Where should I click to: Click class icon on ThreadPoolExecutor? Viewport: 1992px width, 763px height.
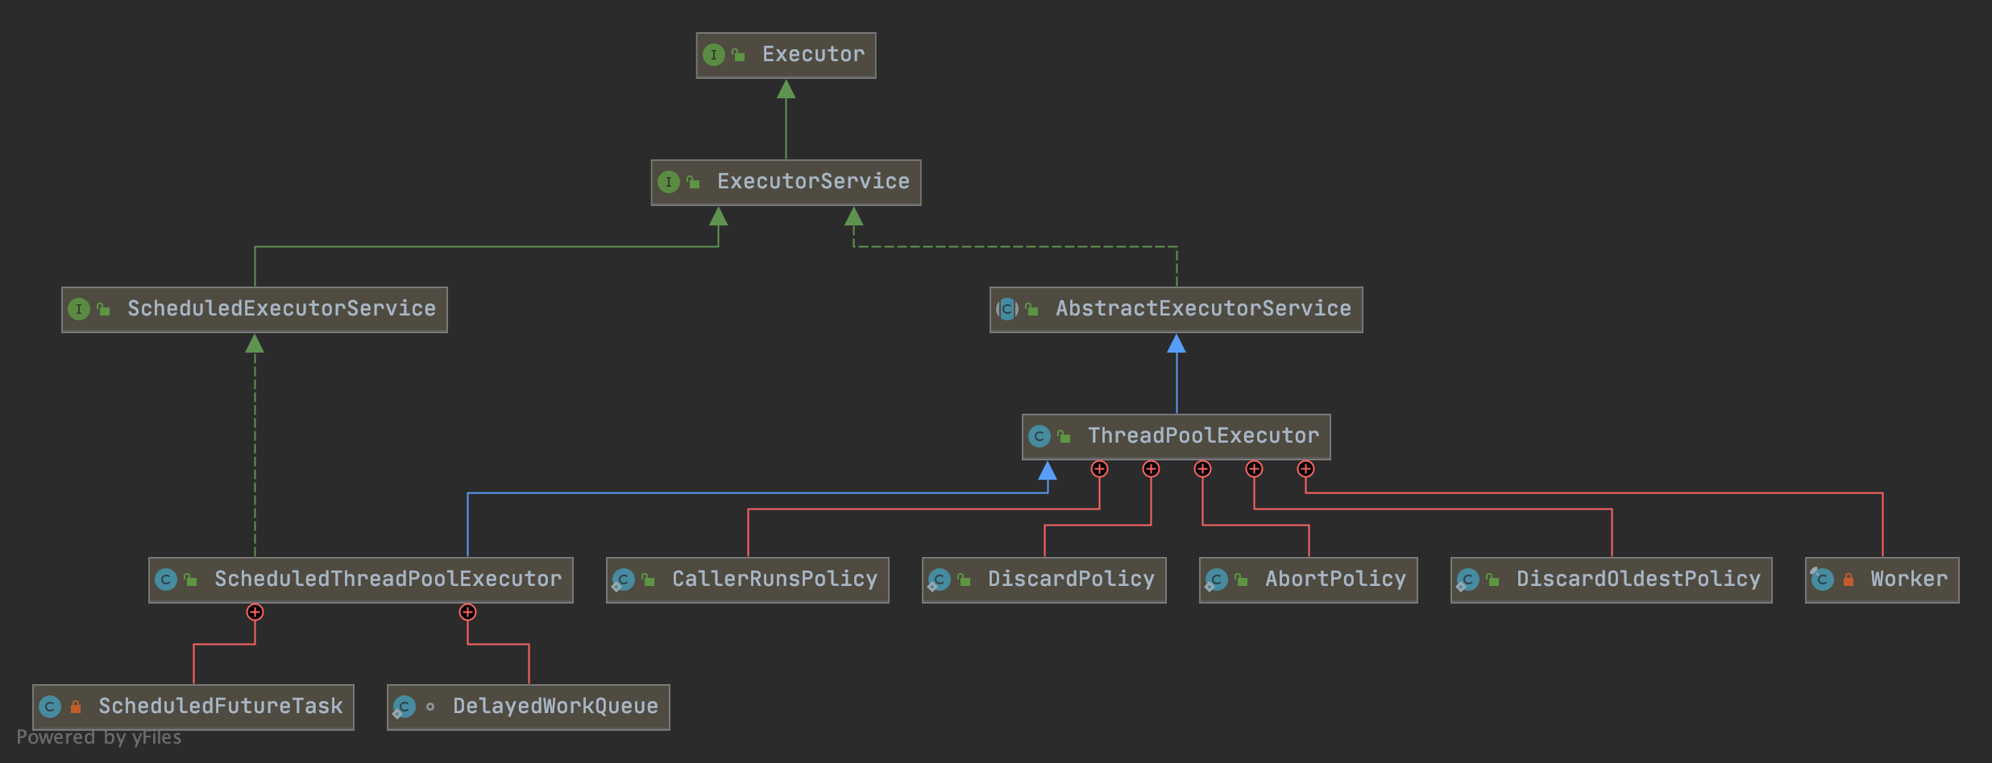point(1040,436)
